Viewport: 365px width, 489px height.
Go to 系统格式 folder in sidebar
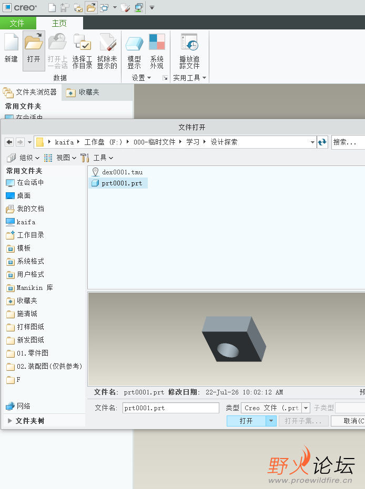[x=25, y=262]
